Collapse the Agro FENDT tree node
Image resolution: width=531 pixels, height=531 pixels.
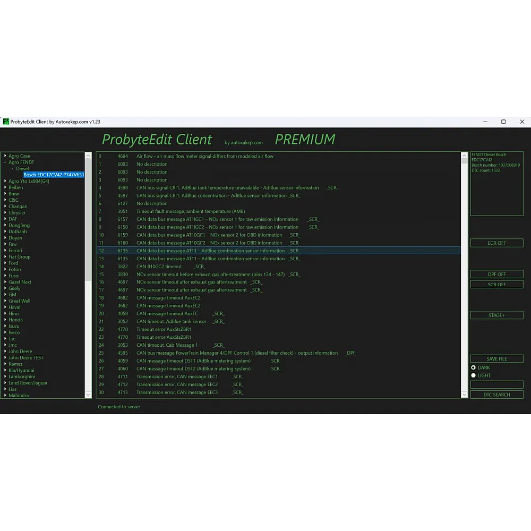tap(5, 162)
